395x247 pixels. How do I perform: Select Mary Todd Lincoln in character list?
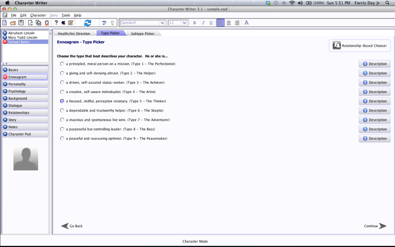pos(25,37)
